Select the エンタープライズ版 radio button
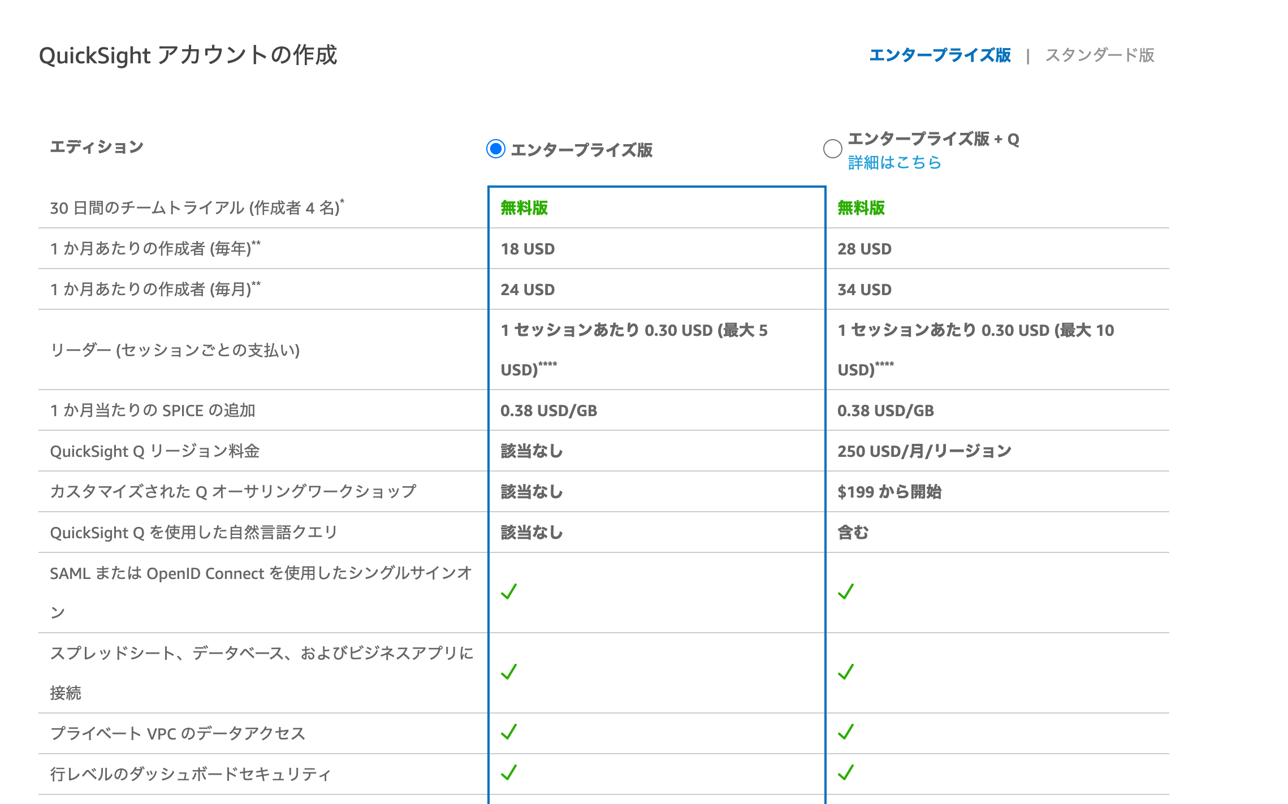This screenshot has width=1288, height=804. [x=496, y=149]
